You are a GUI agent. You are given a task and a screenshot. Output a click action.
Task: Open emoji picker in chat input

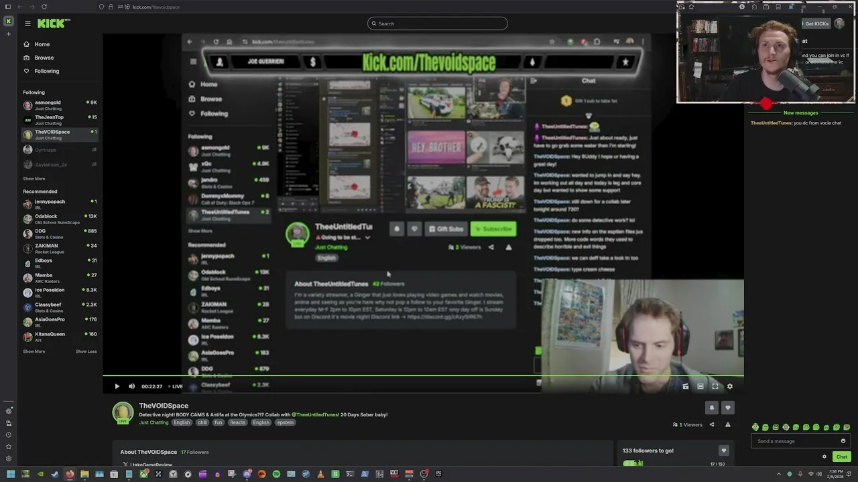(843, 441)
